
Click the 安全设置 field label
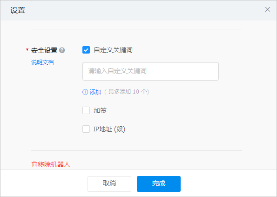[44, 50]
